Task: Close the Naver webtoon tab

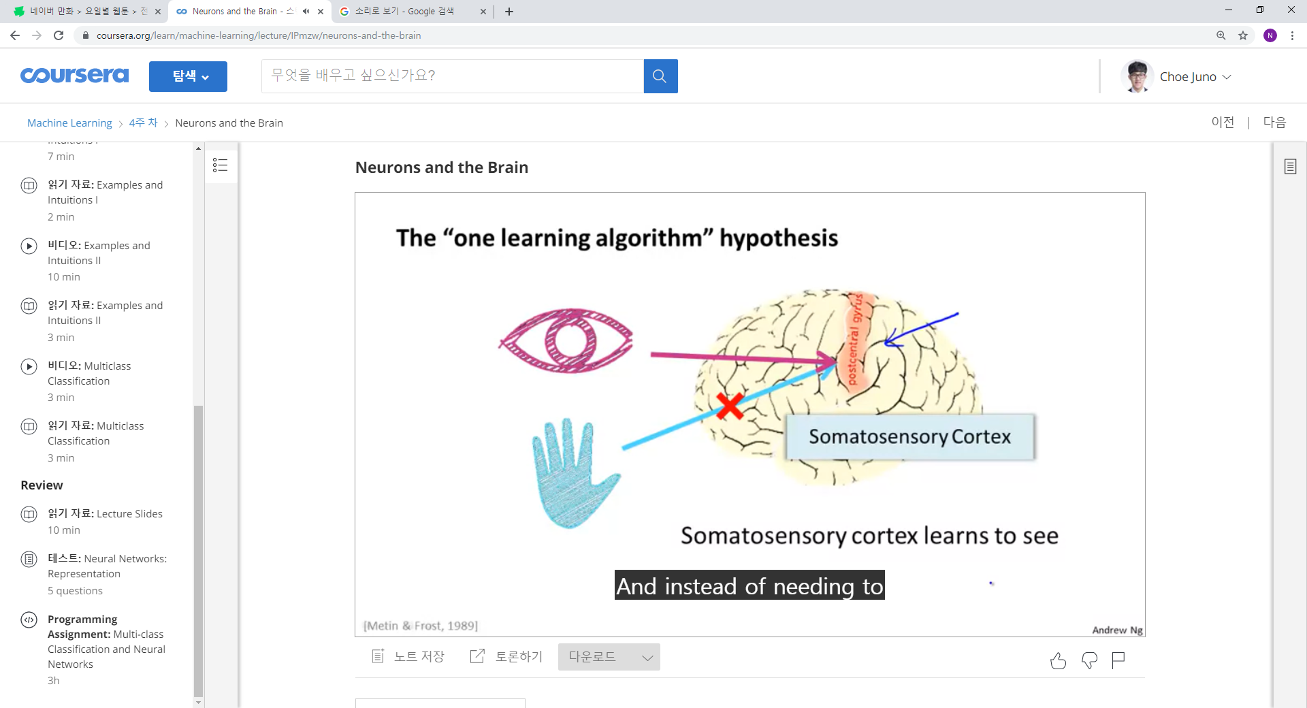Action: click(x=158, y=12)
